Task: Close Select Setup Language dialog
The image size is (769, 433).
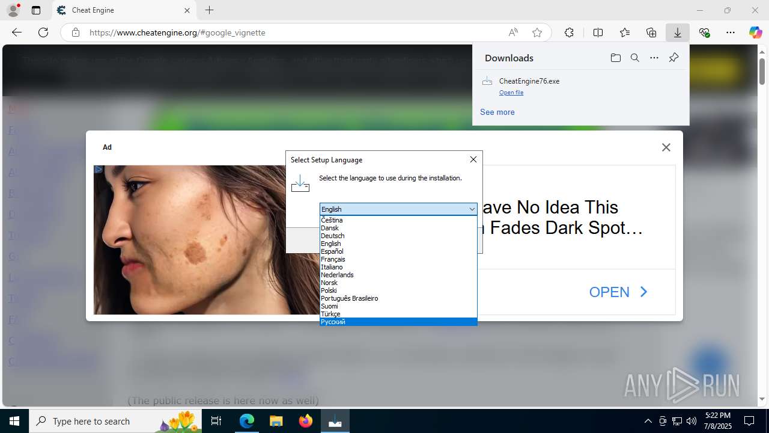Action: pos(473,159)
